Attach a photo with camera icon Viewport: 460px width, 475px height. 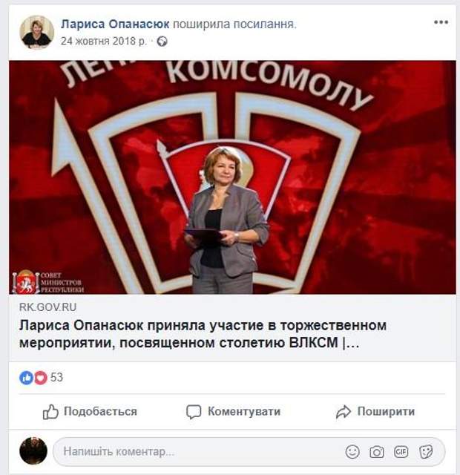click(377, 452)
